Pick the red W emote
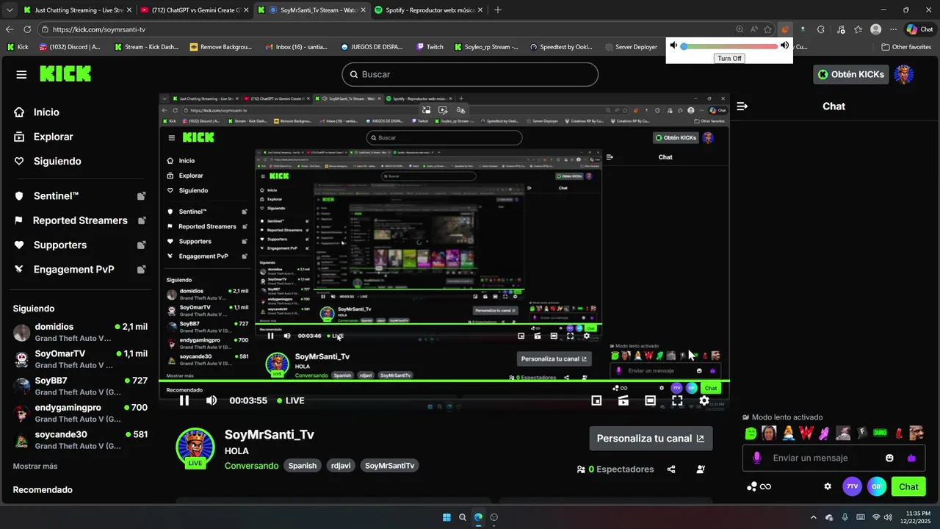940x529 pixels. tap(806, 433)
